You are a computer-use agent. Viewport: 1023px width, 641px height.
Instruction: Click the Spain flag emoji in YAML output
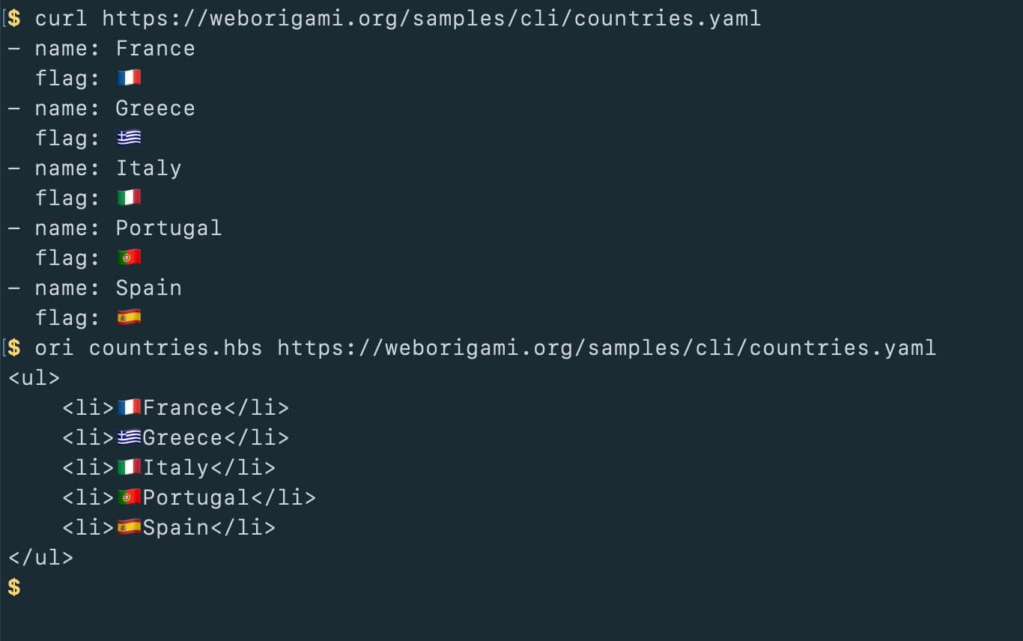pos(129,318)
